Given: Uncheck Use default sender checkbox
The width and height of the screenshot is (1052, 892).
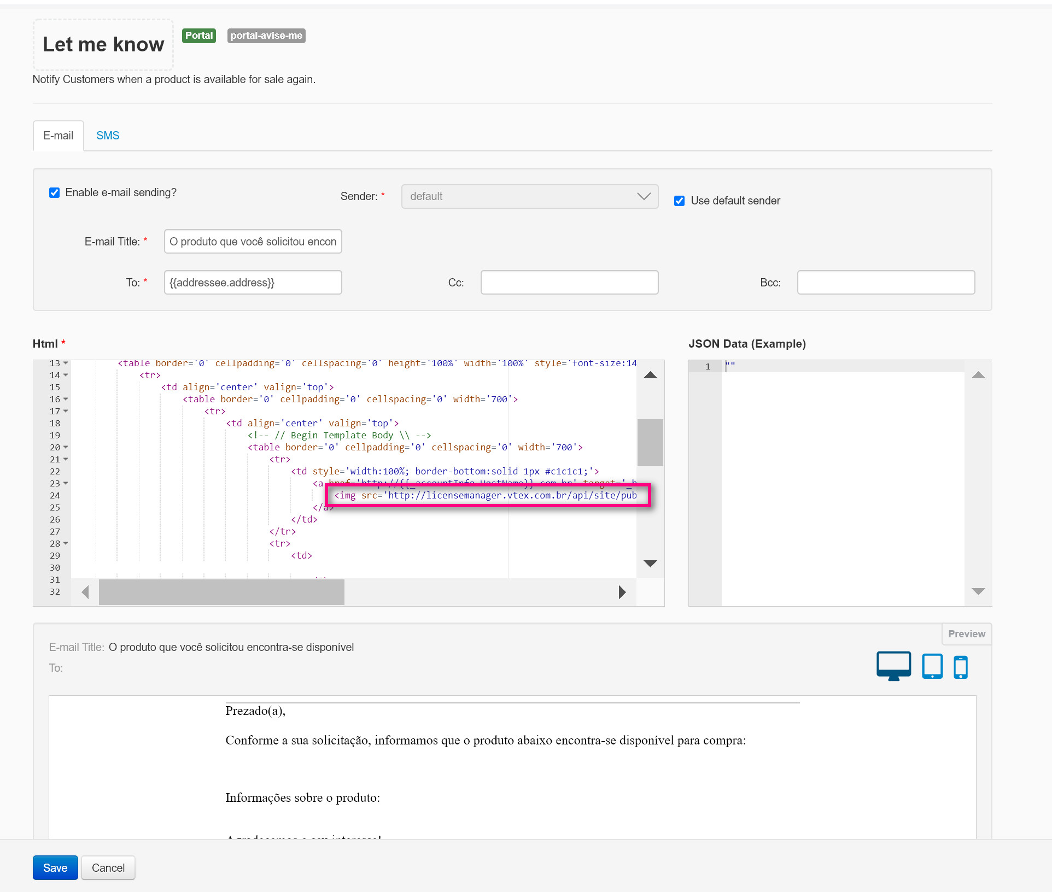Looking at the screenshot, I should [679, 201].
